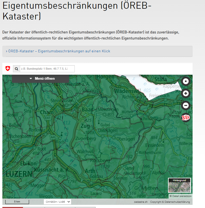Click the caret arrow beside Menü öffnen
205x208 pixels.
tap(31, 79)
